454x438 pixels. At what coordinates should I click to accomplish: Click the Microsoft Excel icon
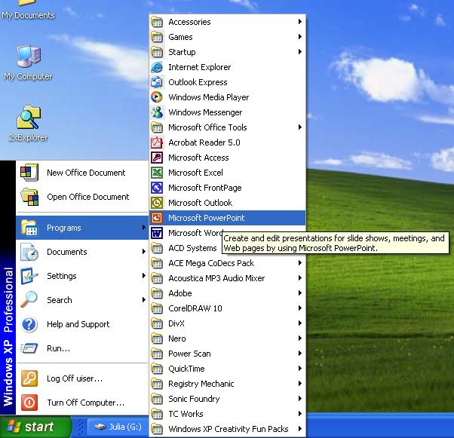(157, 173)
